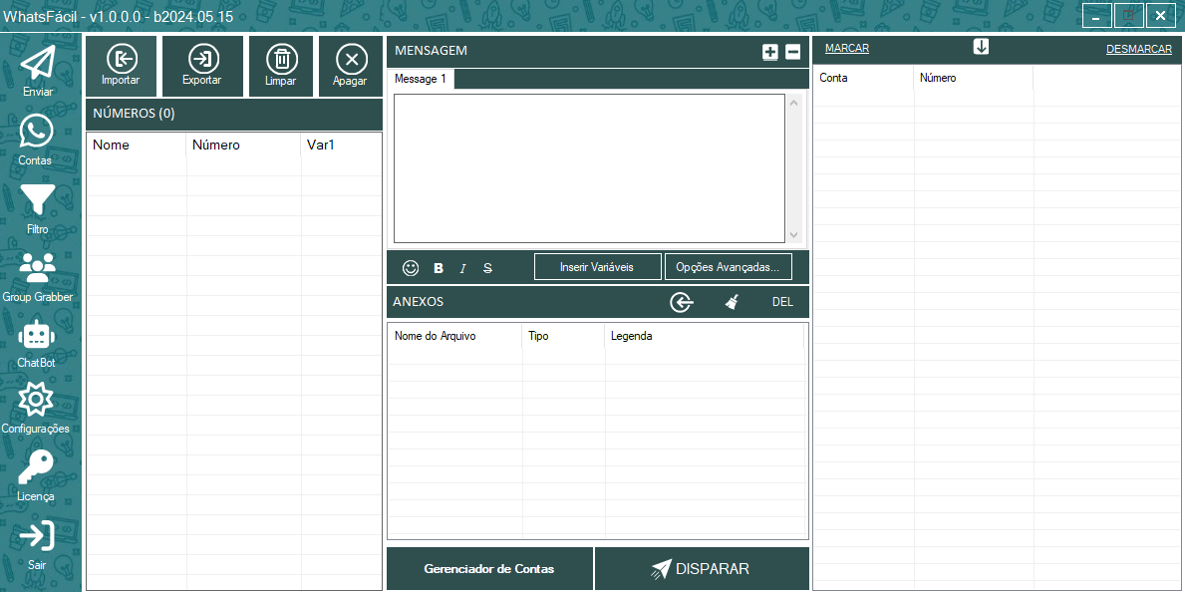Screen dimensions: 1185x592
Task: Open the Filtro funnel tool
Action: click(37, 206)
